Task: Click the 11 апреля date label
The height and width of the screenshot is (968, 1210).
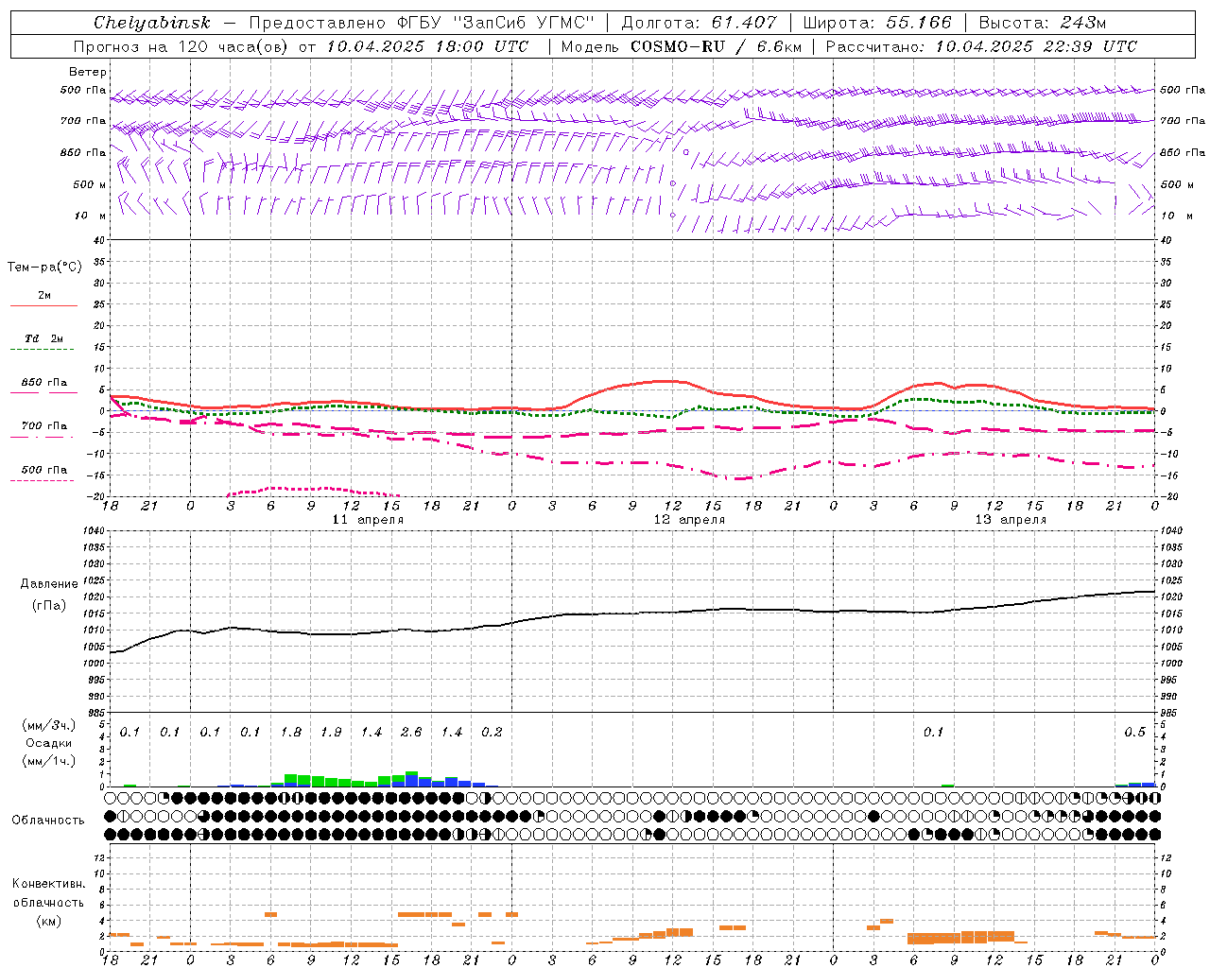Action: pos(368,520)
